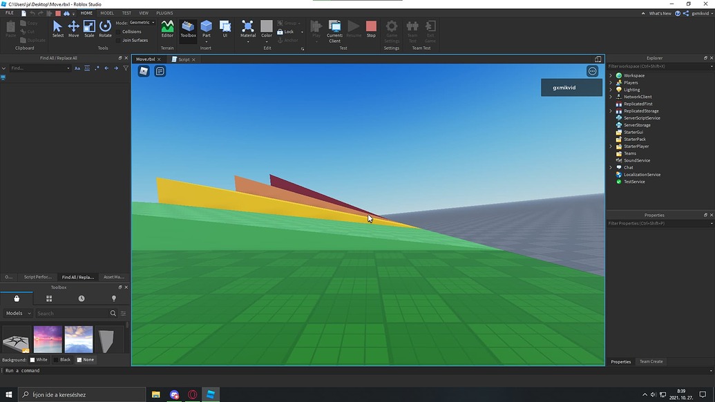
Task: Activate the Scale tool
Action: coord(89,29)
